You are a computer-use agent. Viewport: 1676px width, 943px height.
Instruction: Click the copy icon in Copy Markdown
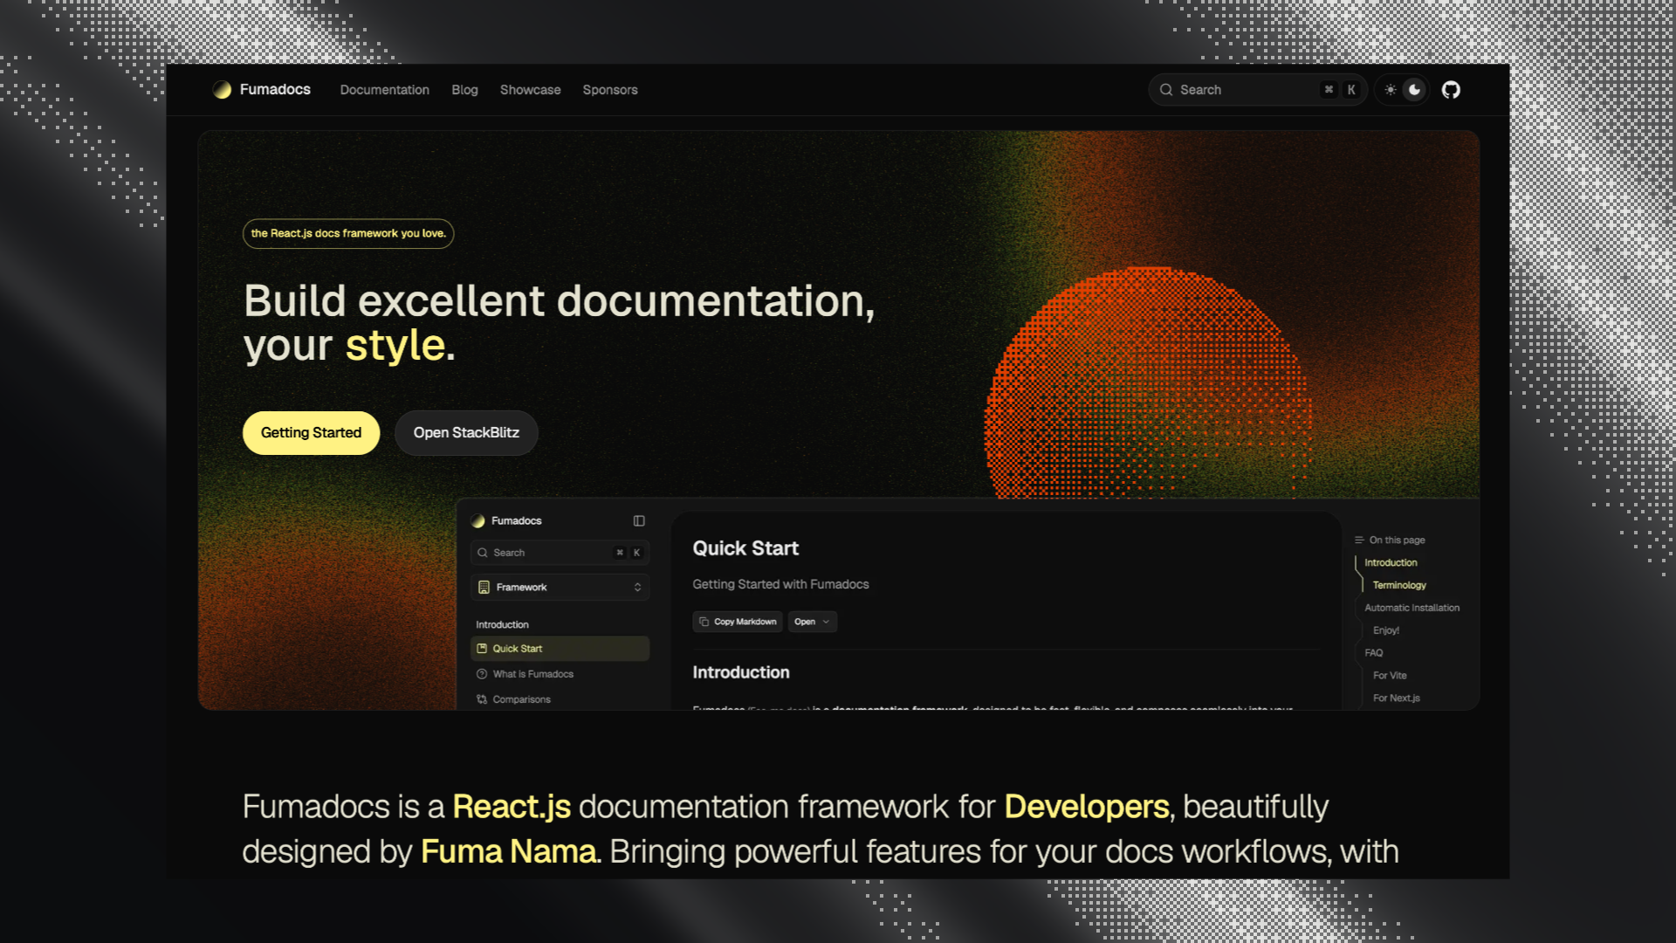tap(704, 622)
